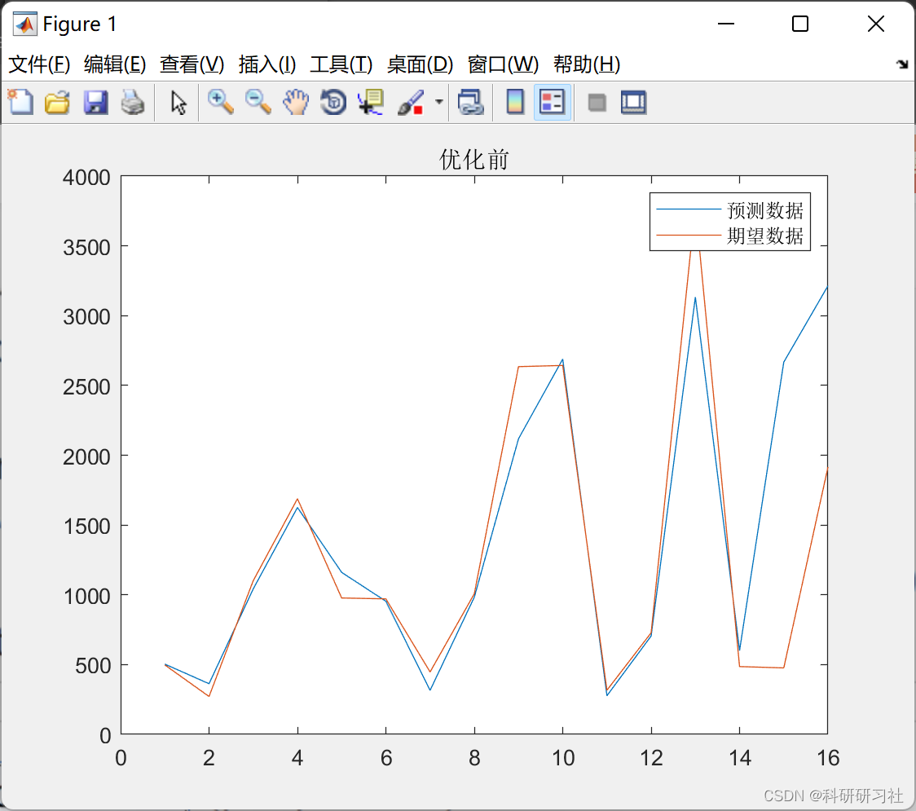916x811 pixels.
Task: Insert a colorbar using the toolbar icon
Action: [x=515, y=102]
